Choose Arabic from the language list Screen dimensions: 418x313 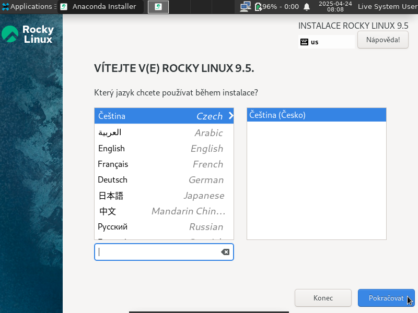click(x=164, y=133)
